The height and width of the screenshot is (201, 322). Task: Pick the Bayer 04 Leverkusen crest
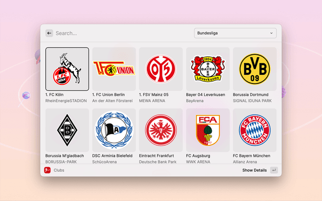coord(208,69)
